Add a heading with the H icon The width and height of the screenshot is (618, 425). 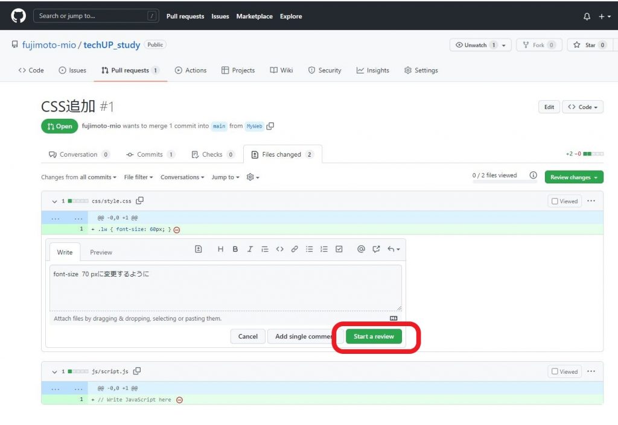coord(220,249)
